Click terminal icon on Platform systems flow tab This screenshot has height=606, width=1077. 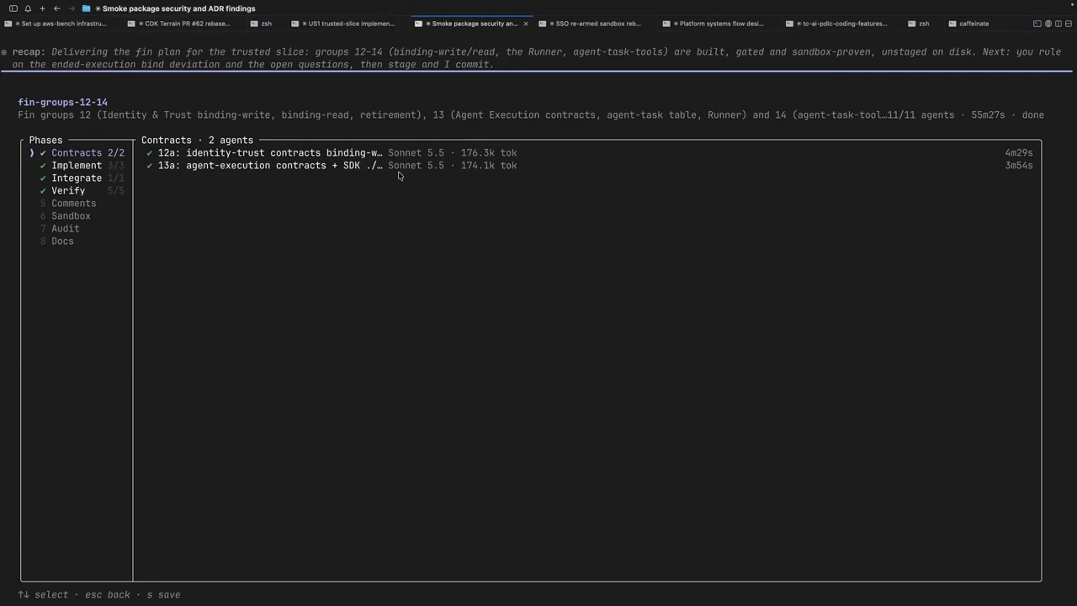pos(666,24)
